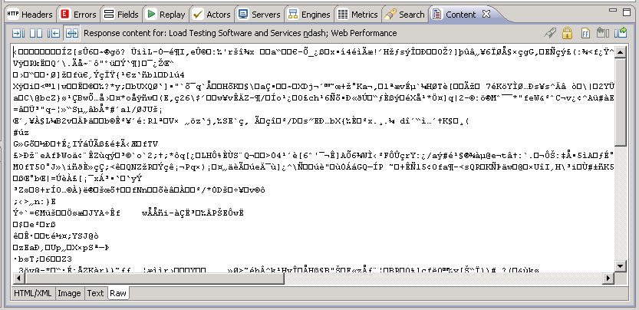This screenshot has width=639, height=310.
Task: Click the grey back-arrow panel icon
Action: (x=603, y=33)
